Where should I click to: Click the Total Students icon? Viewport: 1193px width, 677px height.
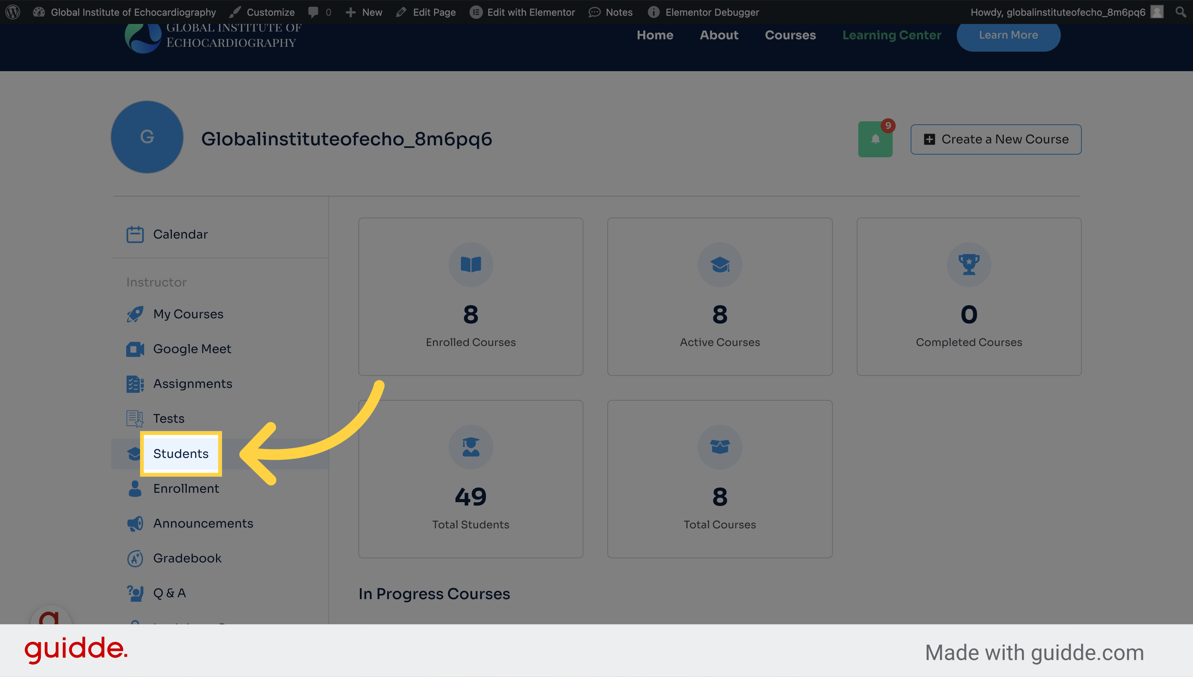471,447
